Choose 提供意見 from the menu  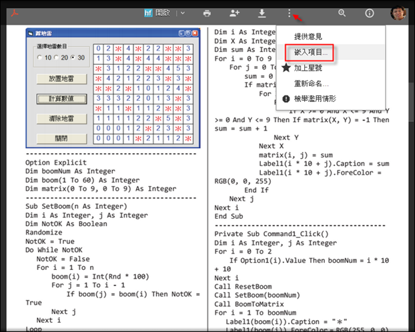pos(308,37)
